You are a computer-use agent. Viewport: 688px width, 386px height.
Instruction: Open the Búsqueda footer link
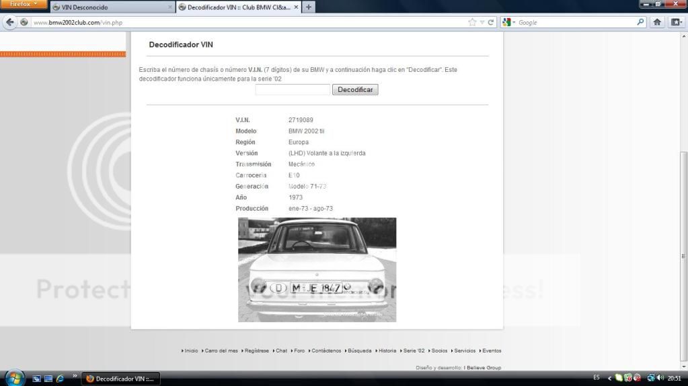359,350
